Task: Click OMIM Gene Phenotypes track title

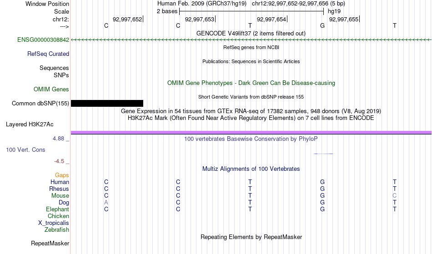Action: [251, 83]
